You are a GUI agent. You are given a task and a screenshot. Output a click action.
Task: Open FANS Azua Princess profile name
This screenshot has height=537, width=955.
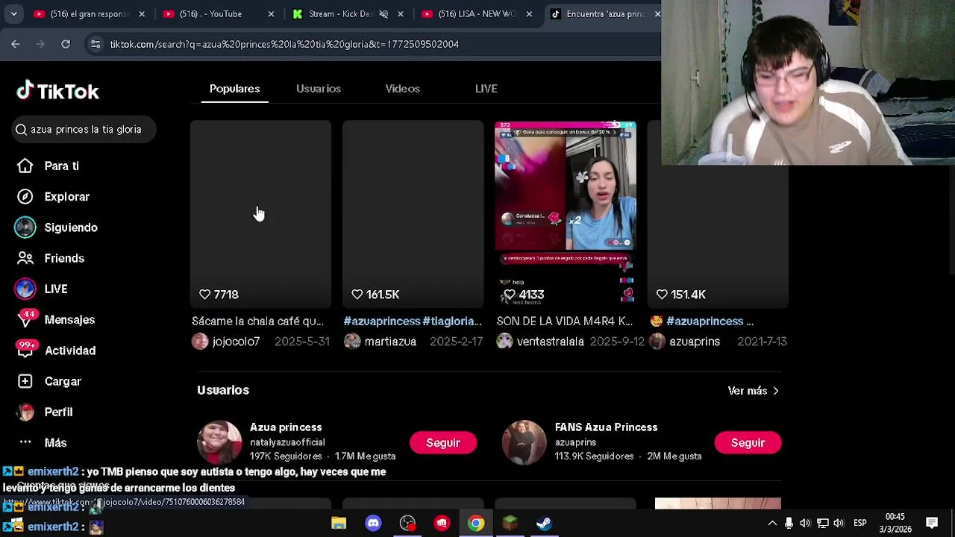point(606,427)
